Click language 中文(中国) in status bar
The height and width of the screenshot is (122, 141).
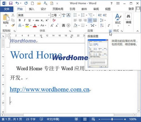53,119
